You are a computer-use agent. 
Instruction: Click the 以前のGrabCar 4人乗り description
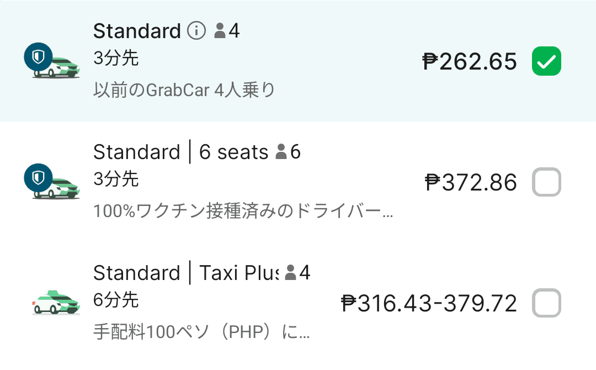pyautogui.click(x=184, y=89)
